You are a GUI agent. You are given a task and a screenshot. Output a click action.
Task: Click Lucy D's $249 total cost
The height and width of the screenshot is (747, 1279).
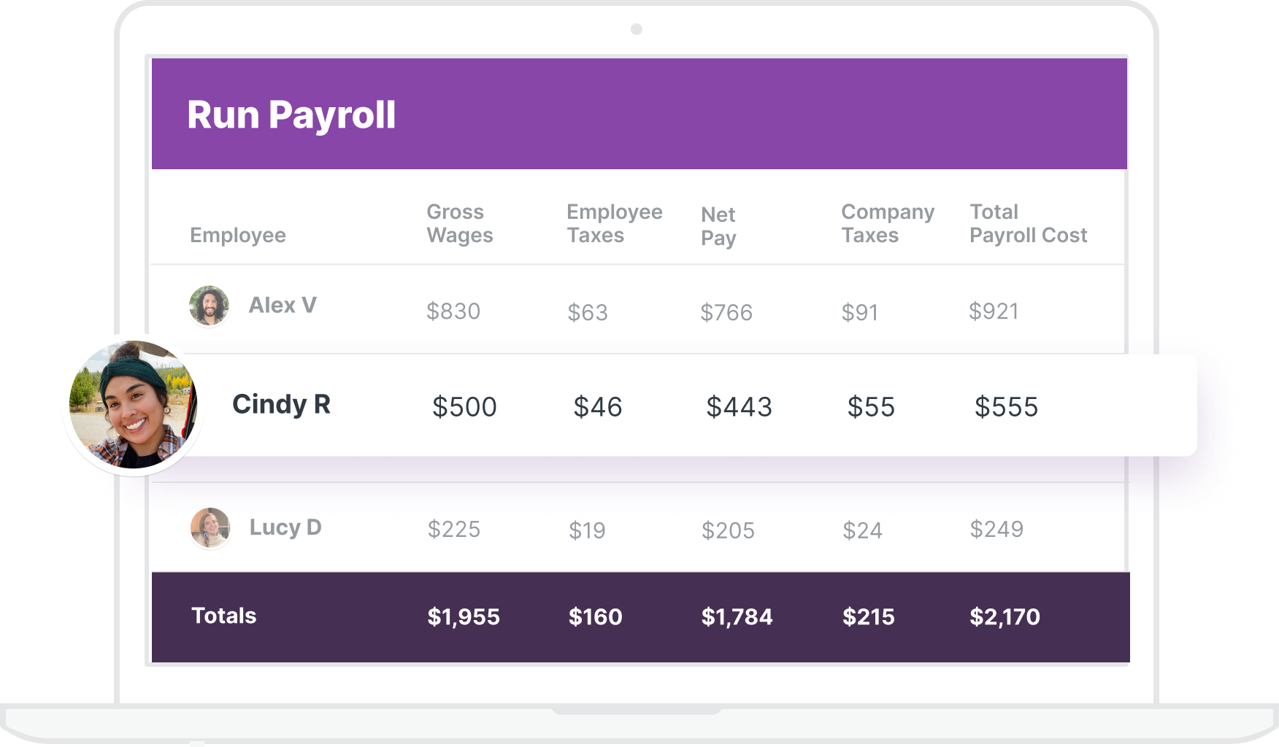996,529
